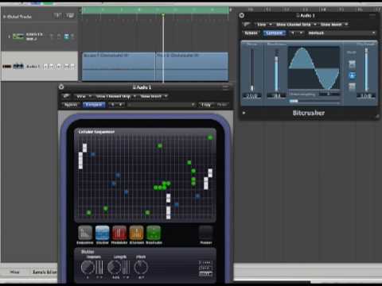Open the Mixer tab at bottom
The width and height of the screenshot is (382, 286).
tap(14, 272)
